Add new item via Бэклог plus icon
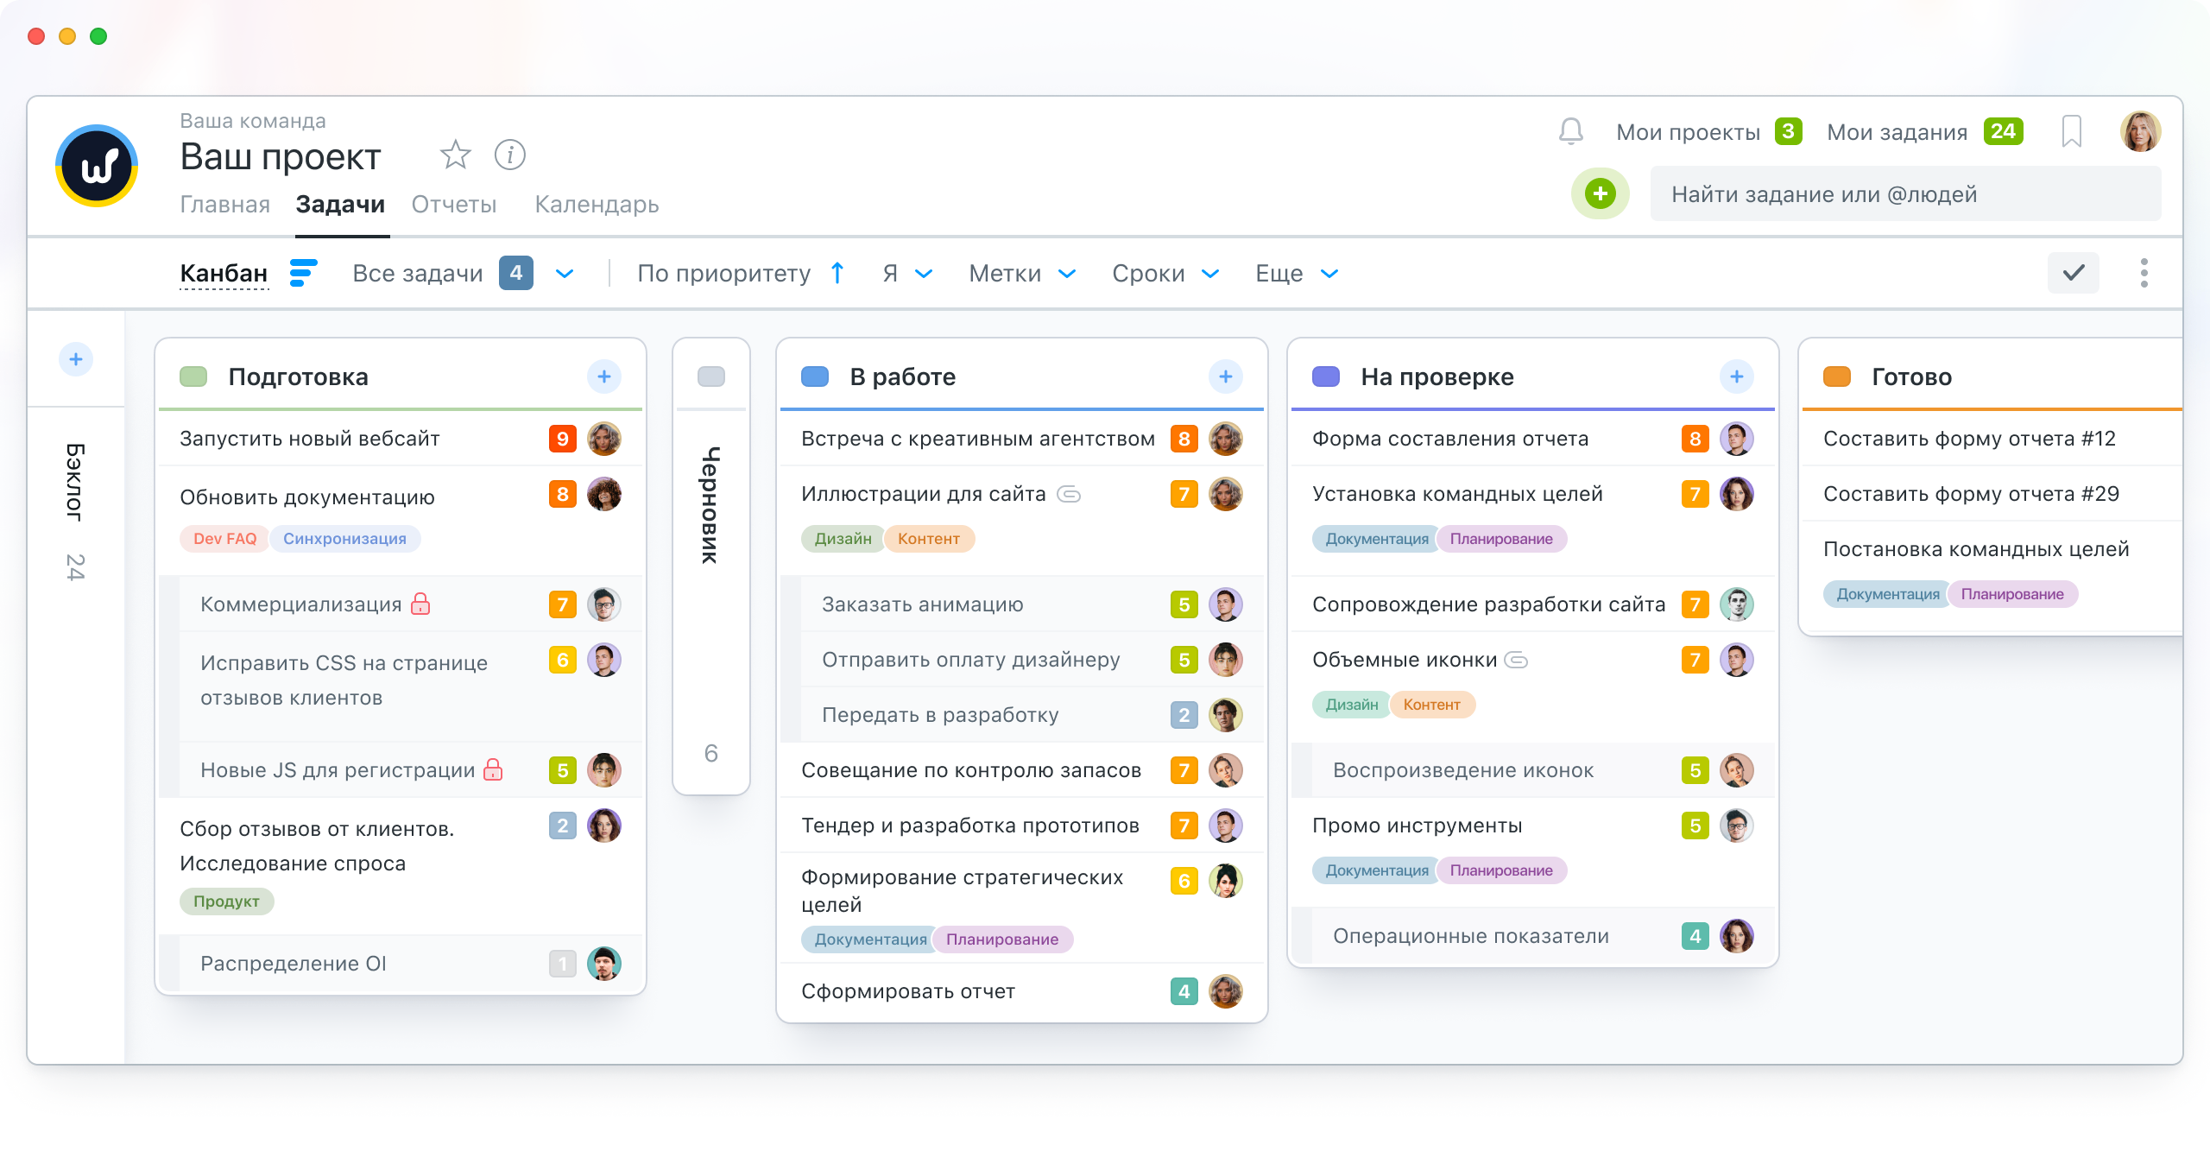Viewport: 2210px width, 1164px height. click(76, 359)
